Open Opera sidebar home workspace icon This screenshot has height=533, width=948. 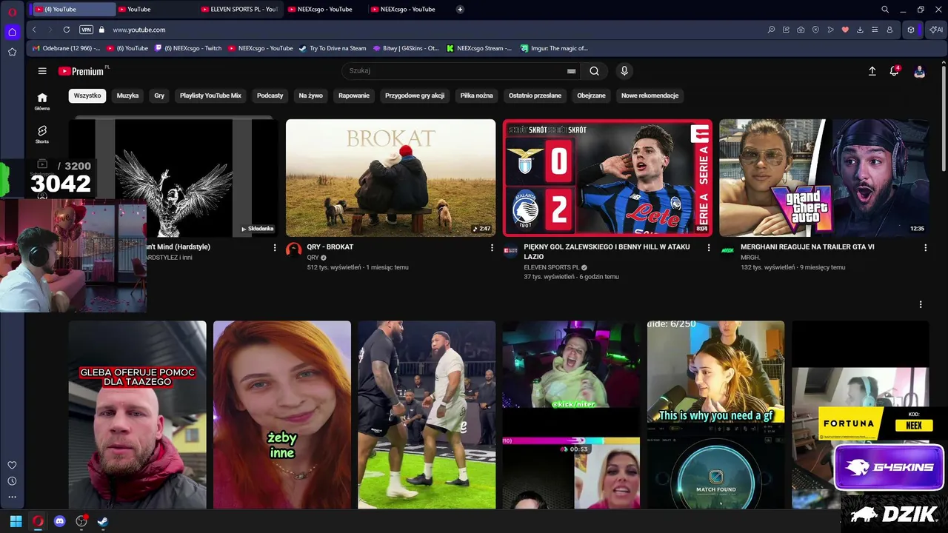12,32
